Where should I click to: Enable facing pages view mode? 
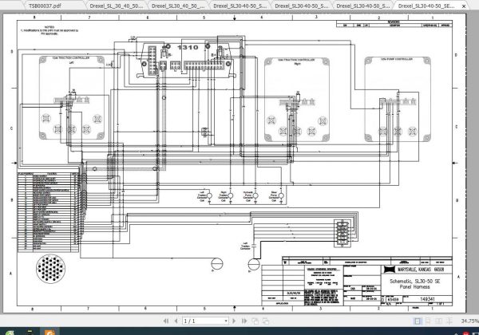[438, 321]
